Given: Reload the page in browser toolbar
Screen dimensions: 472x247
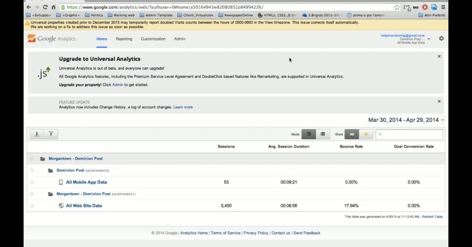Looking at the screenshot, I should pos(45,7).
